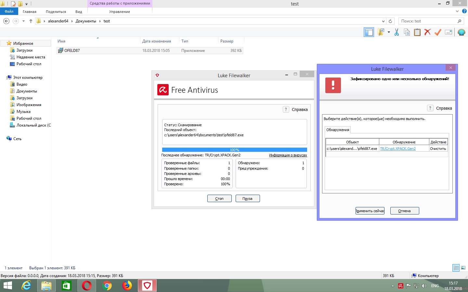The width and height of the screenshot is (468, 292).
Task: Open the quick access toolbar customize dropdown
Action: [x=27, y=4]
